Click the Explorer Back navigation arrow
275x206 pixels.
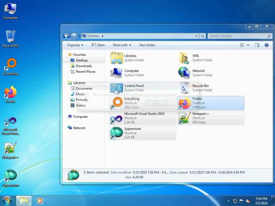pyautogui.click(x=67, y=36)
